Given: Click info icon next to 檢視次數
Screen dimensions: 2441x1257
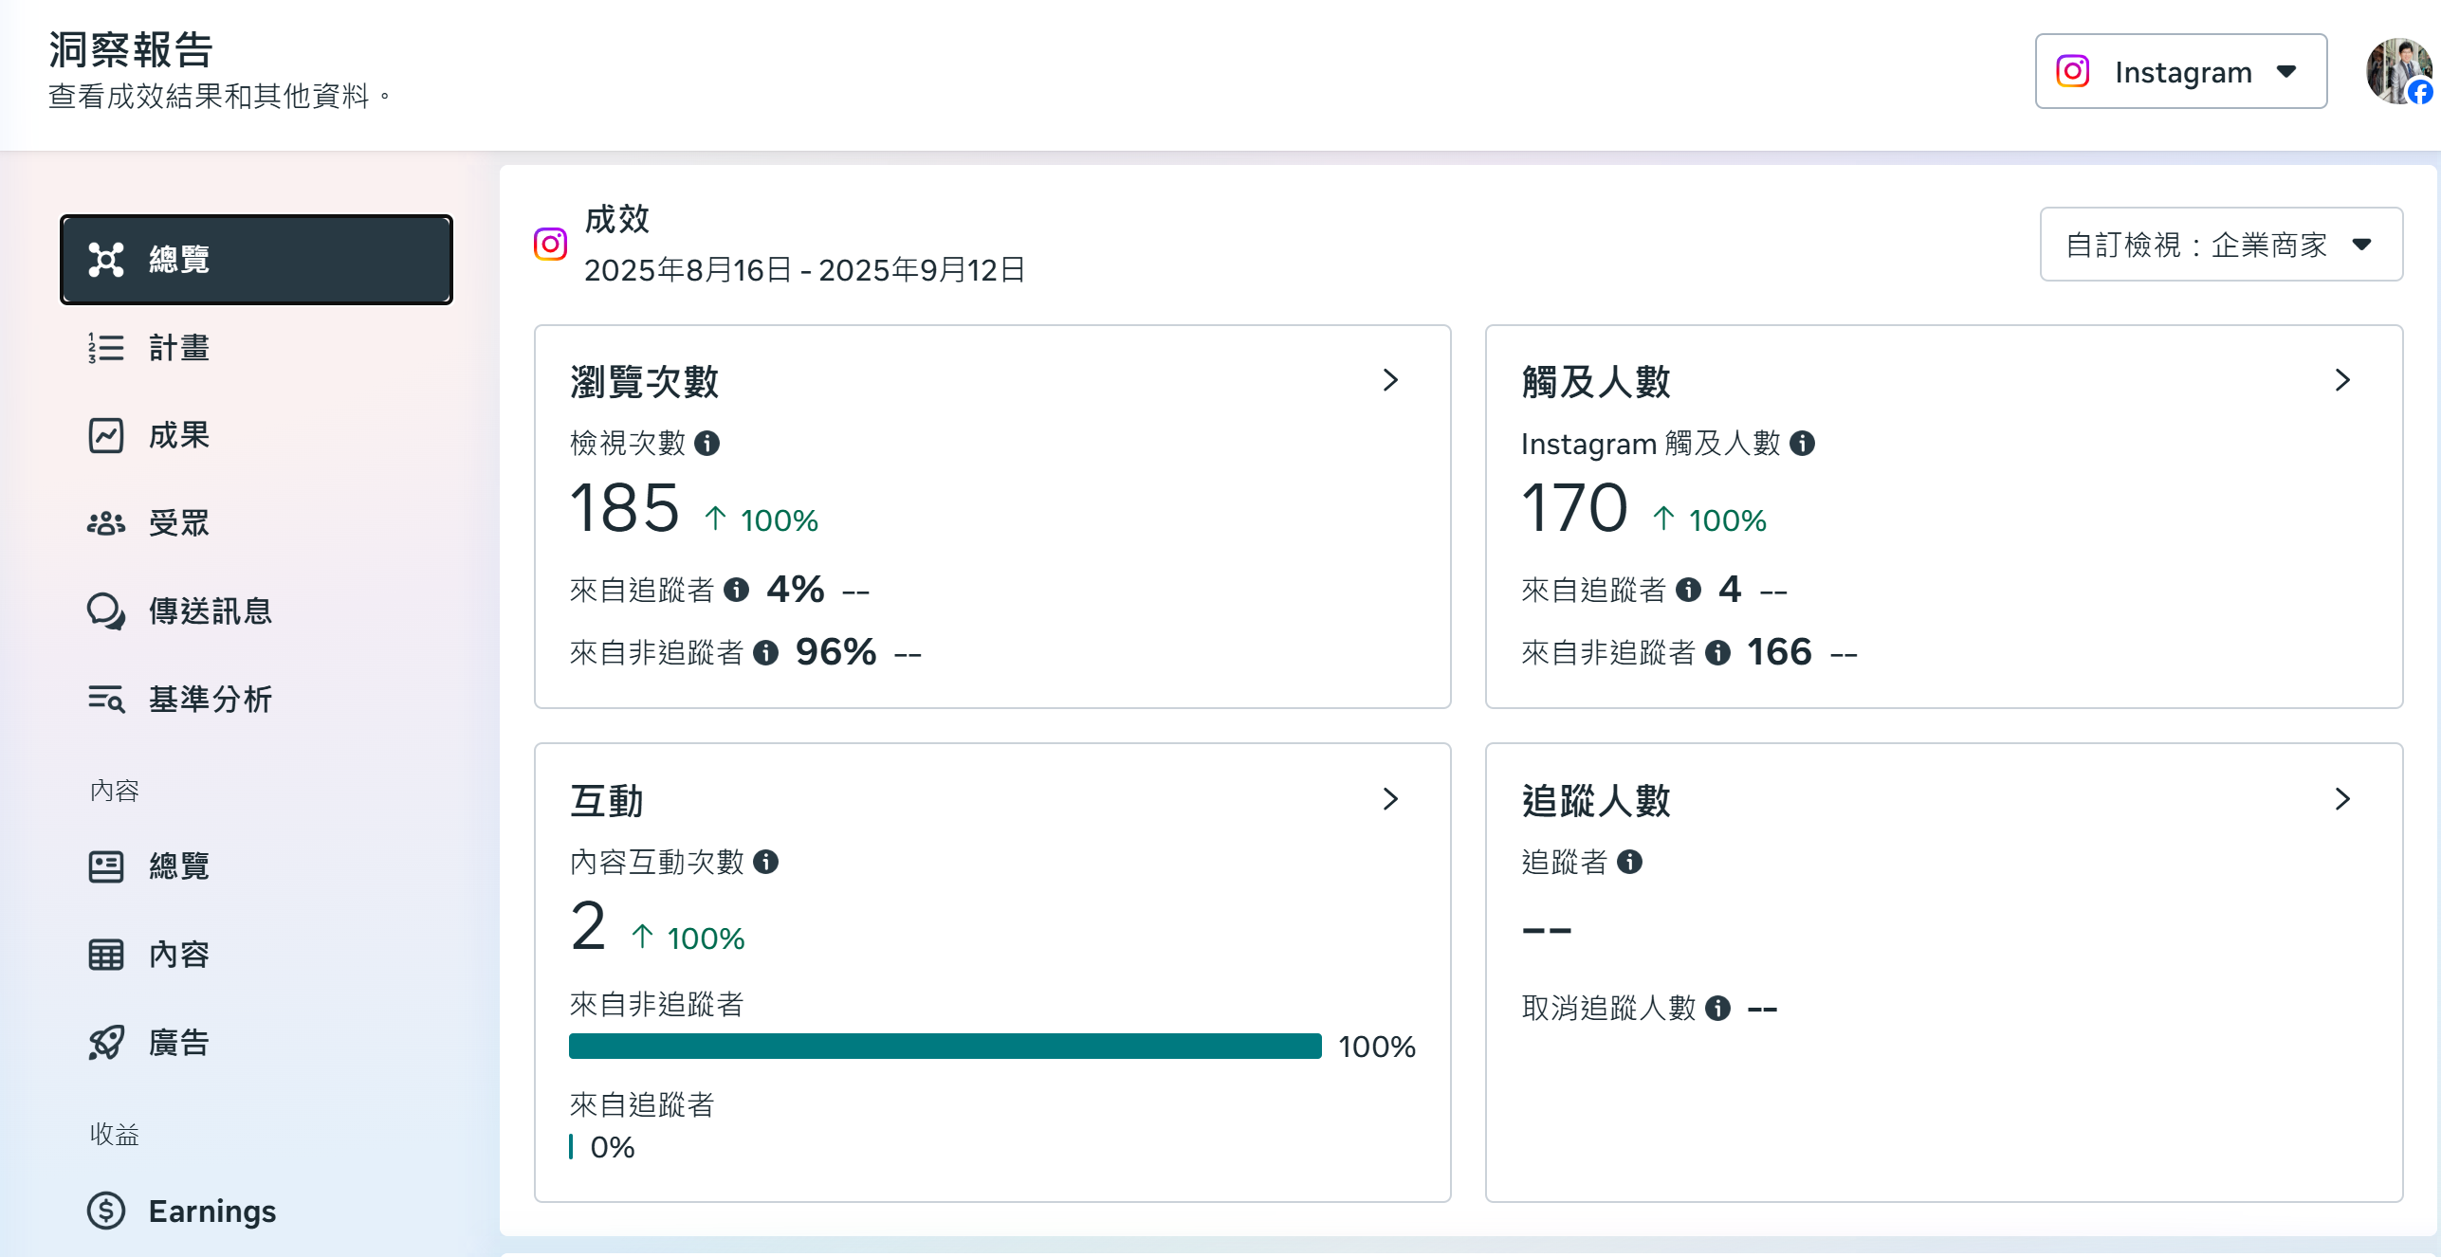Looking at the screenshot, I should 707,443.
